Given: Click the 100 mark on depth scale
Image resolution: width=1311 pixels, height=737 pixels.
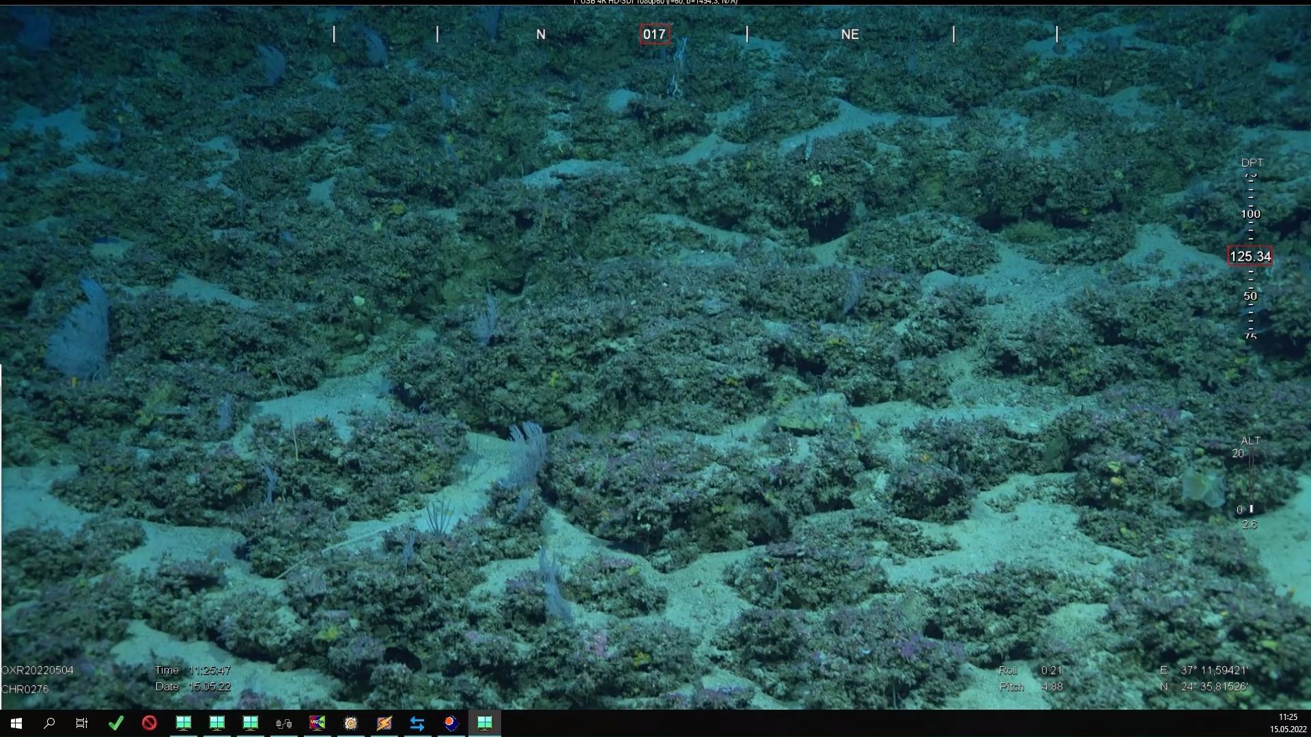Looking at the screenshot, I should point(1250,214).
